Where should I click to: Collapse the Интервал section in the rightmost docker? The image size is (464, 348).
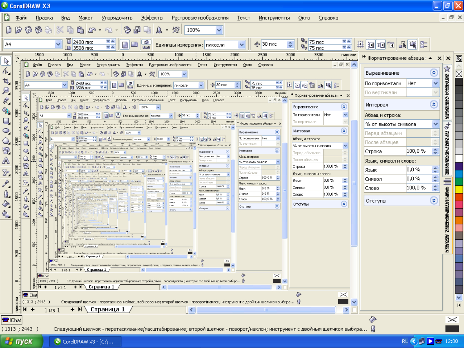(x=434, y=104)
